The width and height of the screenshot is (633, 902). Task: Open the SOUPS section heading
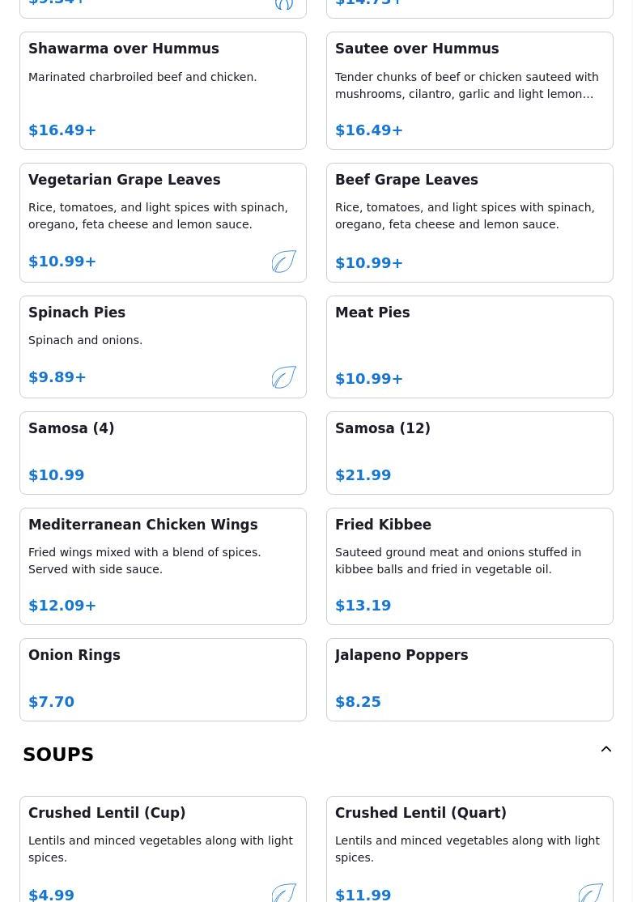click(58, 755)
